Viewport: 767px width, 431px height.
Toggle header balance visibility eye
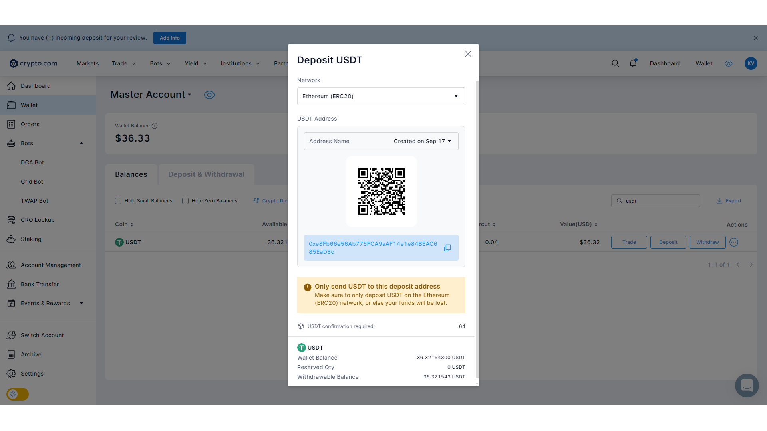click(729, 63)
